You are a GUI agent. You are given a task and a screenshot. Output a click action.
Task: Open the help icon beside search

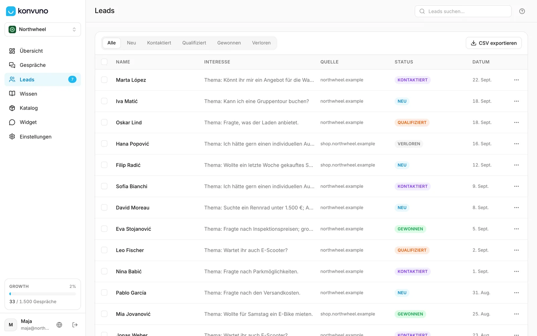pyautogui.click(x=522, y=11)
